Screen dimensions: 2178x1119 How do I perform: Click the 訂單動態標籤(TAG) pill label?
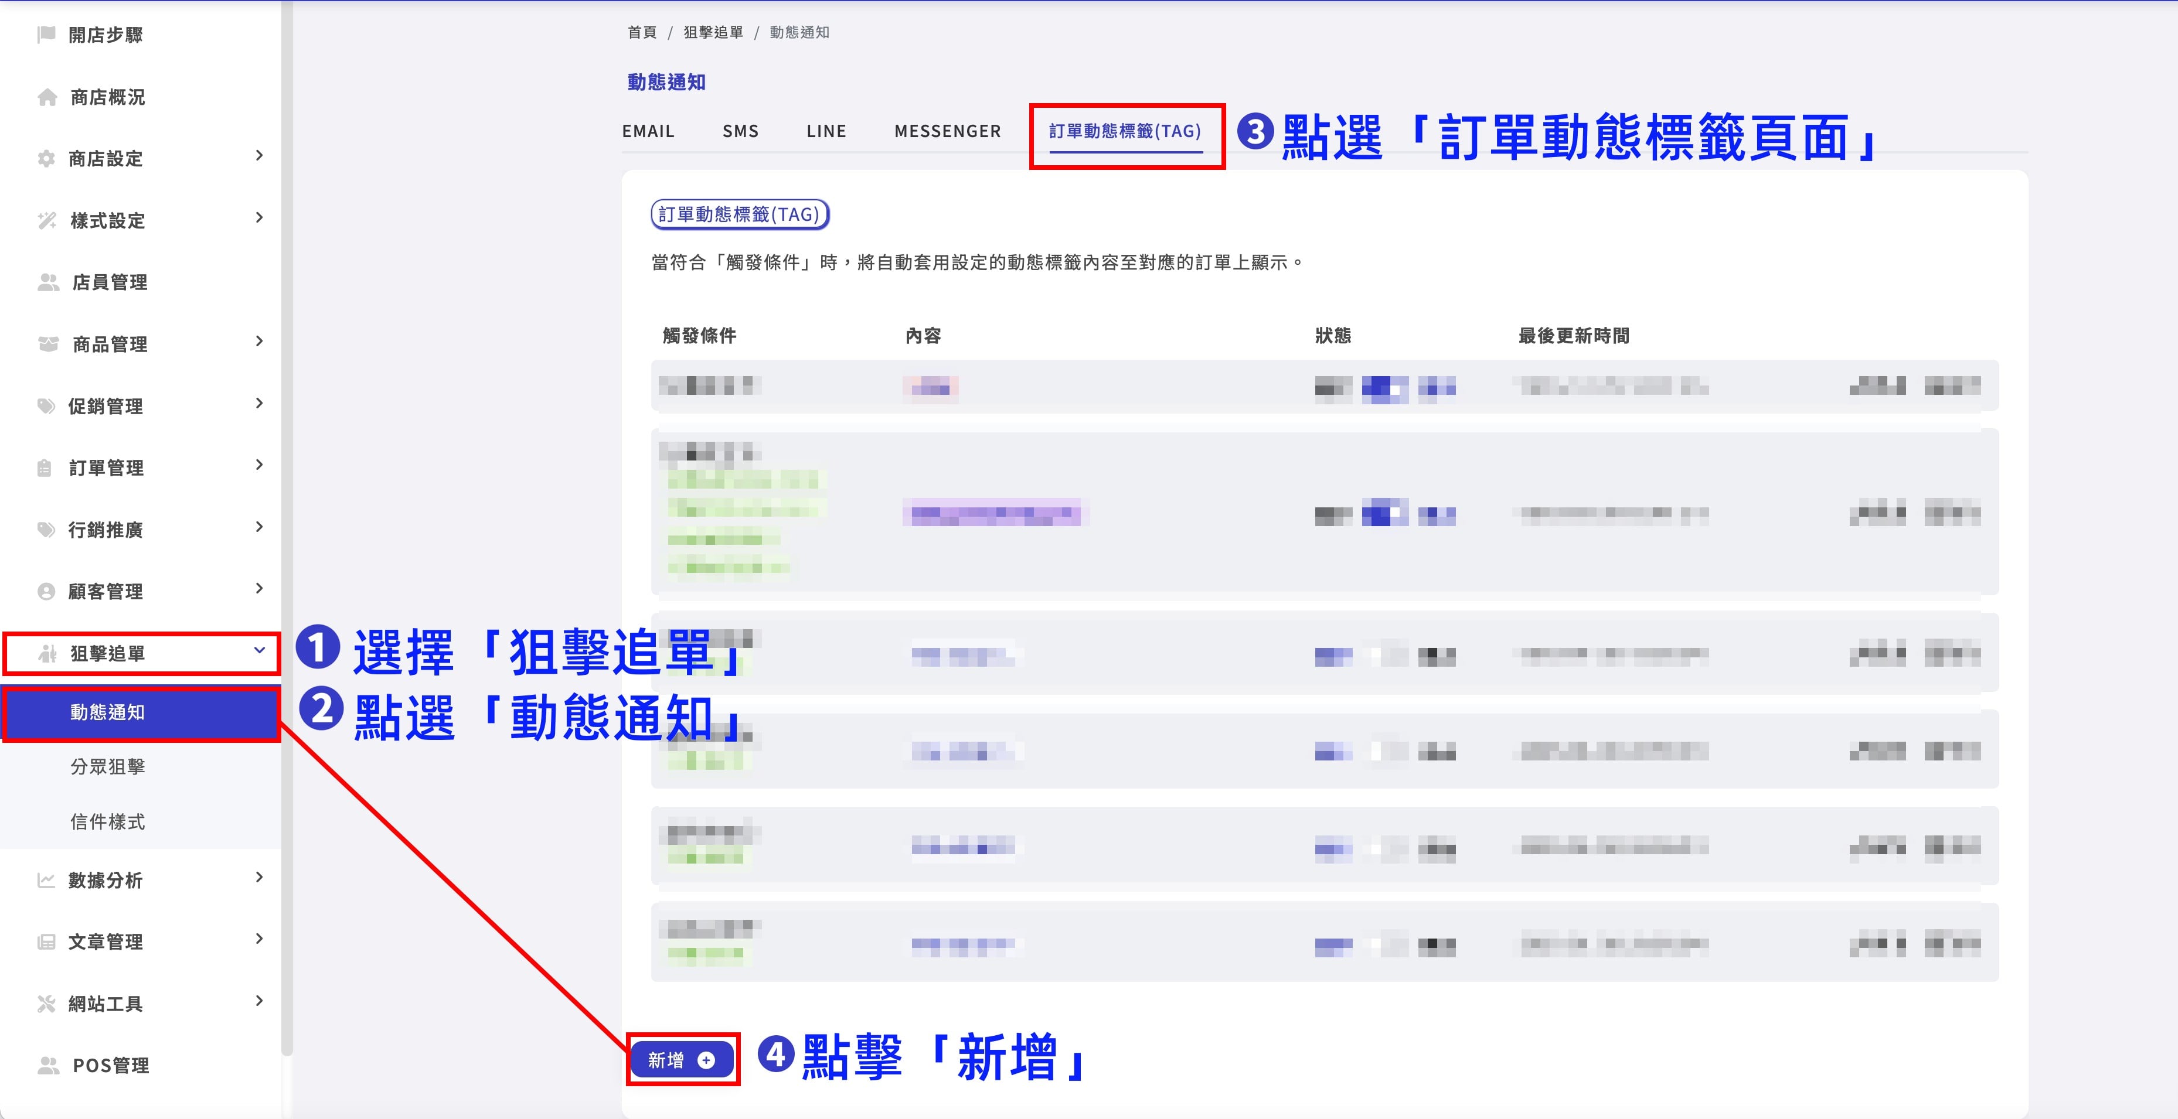pos(740,214)
